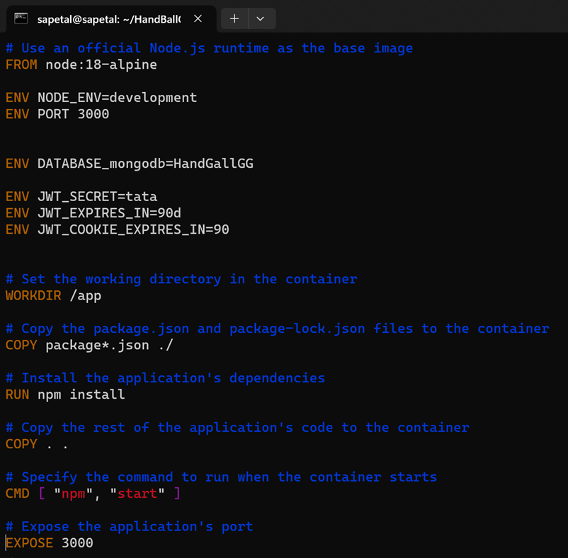Expand the new tab profile dropdown chevron
568x558 pixels.
point(260,18)
